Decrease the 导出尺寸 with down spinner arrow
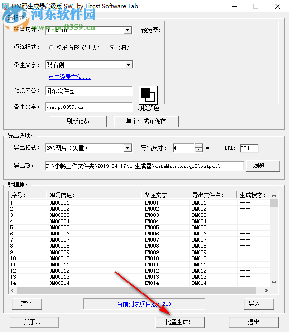Viewport: 289px width, 332px height. [199, 150]
